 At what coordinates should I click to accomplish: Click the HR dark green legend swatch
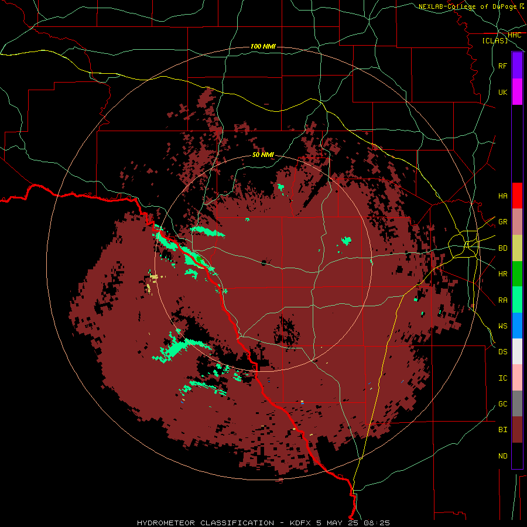(517, 274)
